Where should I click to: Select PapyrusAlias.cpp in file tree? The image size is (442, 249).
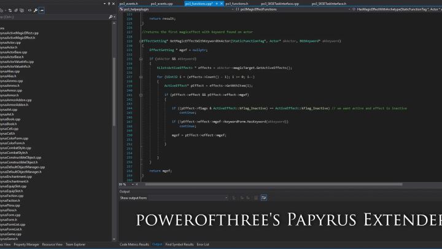[10, 71]
